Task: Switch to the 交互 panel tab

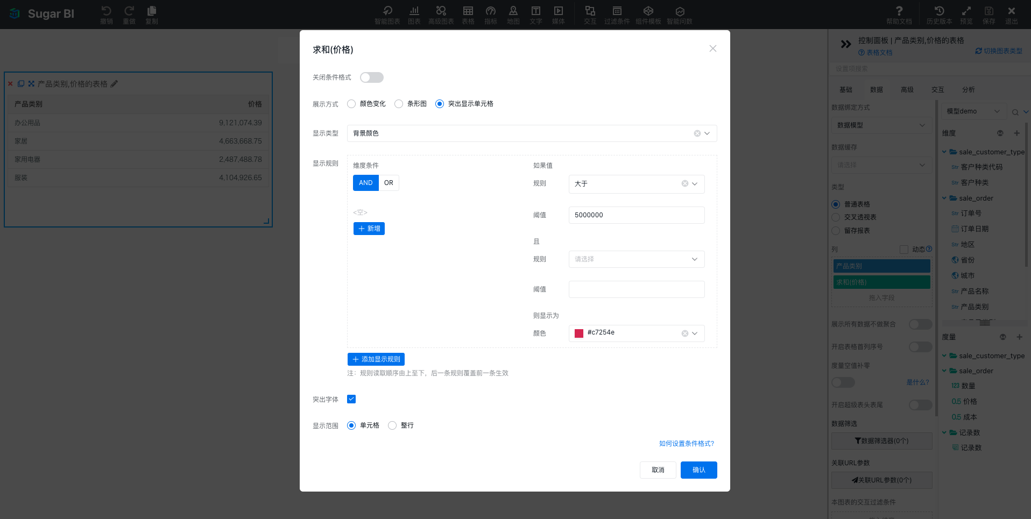Action: 938,90
